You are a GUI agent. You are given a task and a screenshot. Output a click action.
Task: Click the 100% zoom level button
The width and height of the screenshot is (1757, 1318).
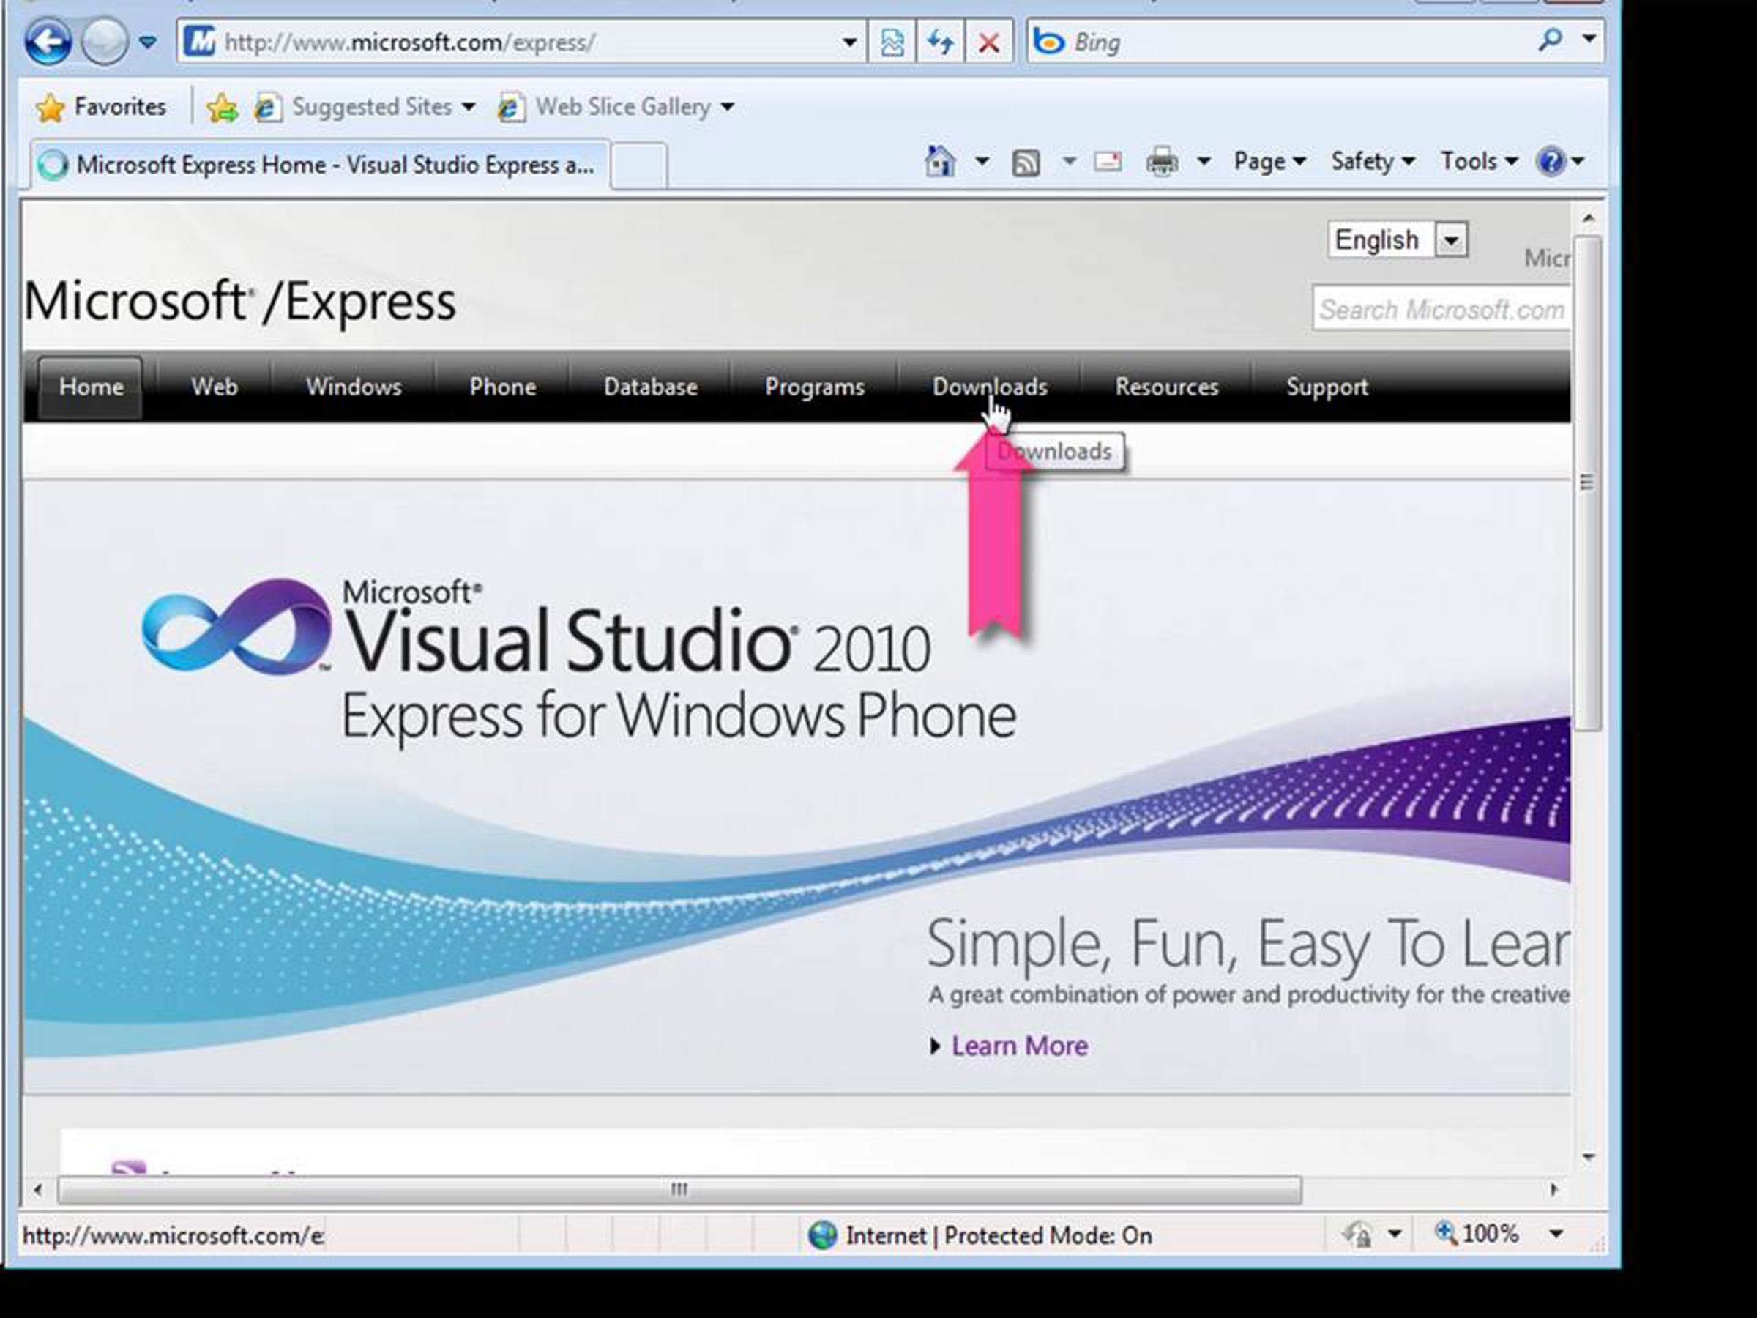click(x=1477, y=1234)
